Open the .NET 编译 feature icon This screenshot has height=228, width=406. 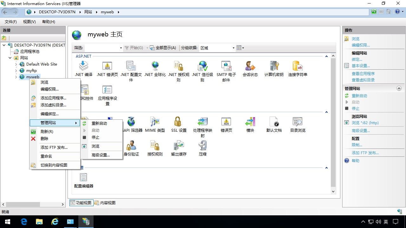pyautogui.click(x=83, y=69)
